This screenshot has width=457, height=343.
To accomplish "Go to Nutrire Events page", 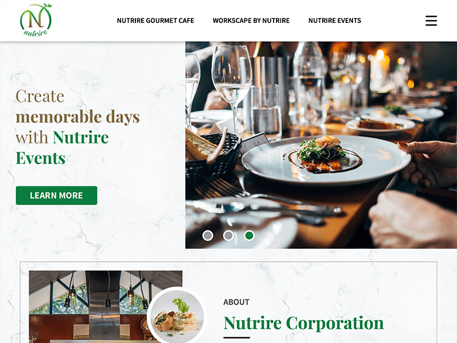I will 335,21.
